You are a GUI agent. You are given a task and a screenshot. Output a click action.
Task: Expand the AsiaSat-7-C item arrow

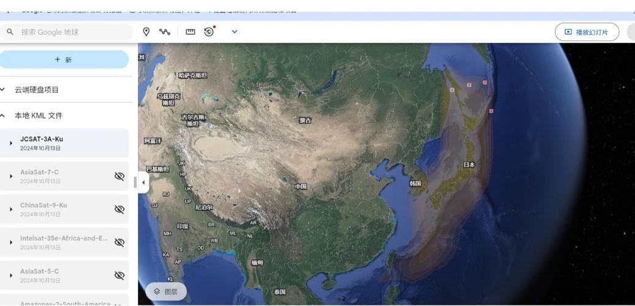[11, 176]
